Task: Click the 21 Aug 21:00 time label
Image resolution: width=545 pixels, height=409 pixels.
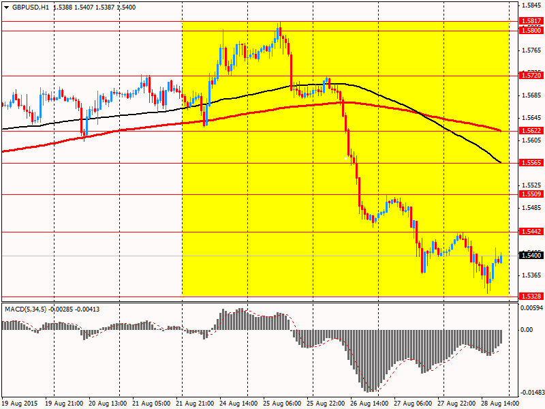Action: tap(196, 404)
